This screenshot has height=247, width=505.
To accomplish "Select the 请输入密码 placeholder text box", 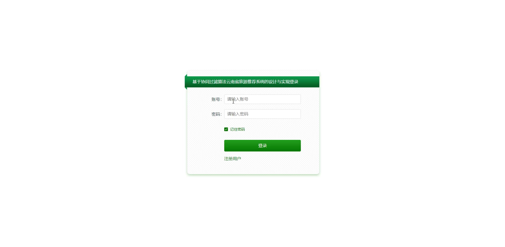I will click(x=262, y=114).
